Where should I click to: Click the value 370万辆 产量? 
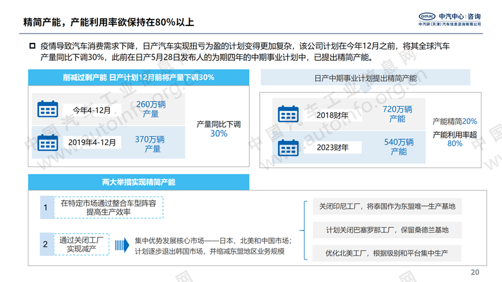coord(150,144)
